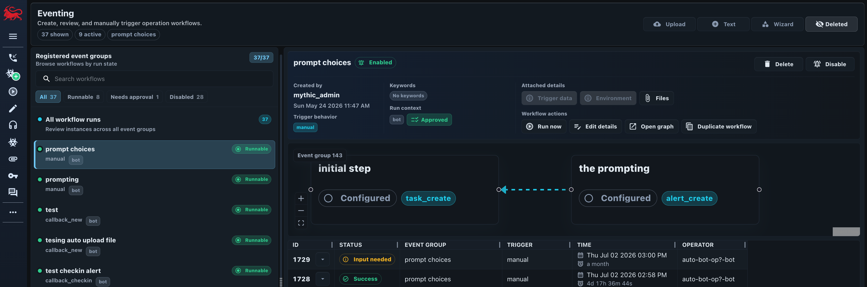Click the Input needed status badge
The height and width of the screenshot is (287, 867).
tap(367, 259)
